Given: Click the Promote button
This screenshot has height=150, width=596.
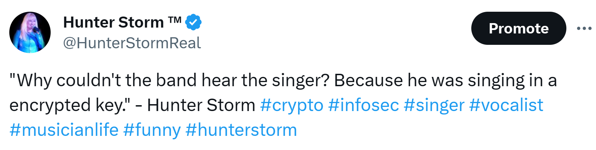Looking at the screenshot, I should coord(518,28).
